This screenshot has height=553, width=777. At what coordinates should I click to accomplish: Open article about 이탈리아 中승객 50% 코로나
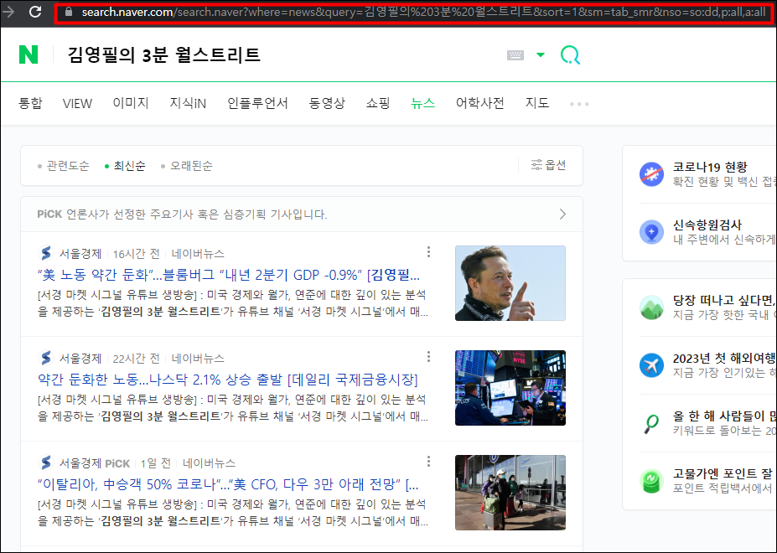(229, 484)
